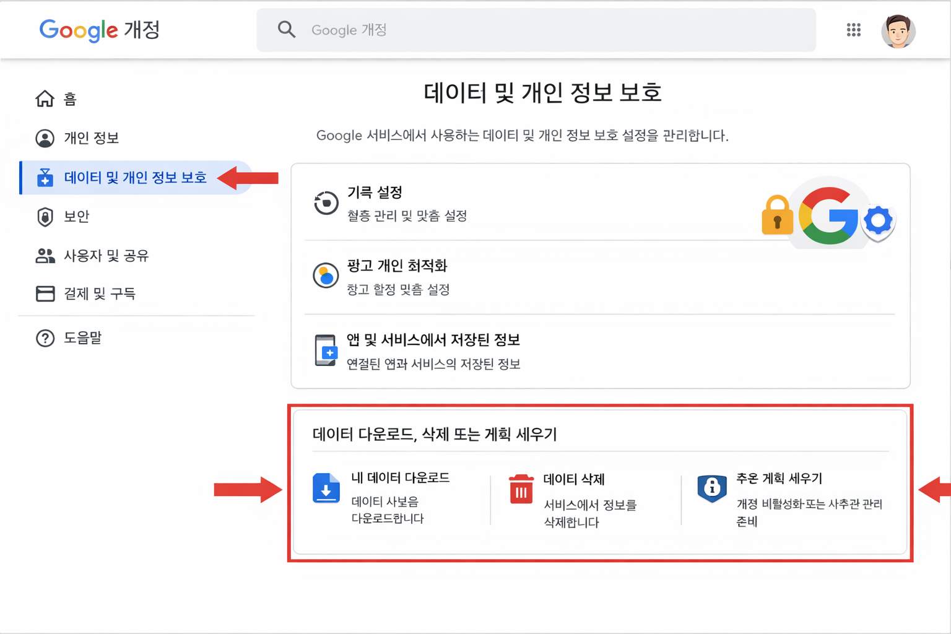Open the Google apps grid icon
Viewport: 951px width, 634px height.
(854, 30)
